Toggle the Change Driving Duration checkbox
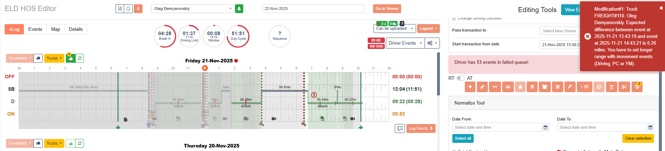 pyautogui.click(x=454, y=18)
